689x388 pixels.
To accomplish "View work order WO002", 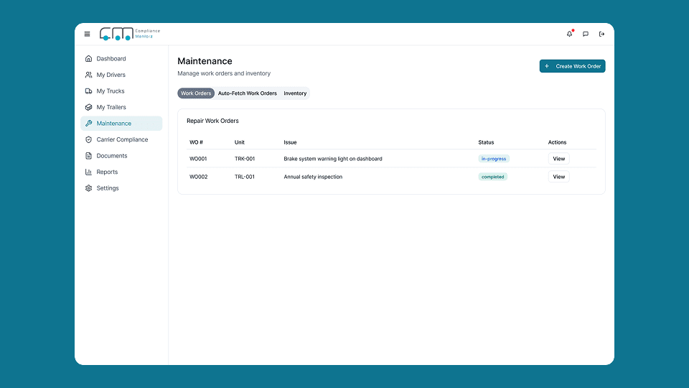I will pyautogui.click(x=558, y=177).
